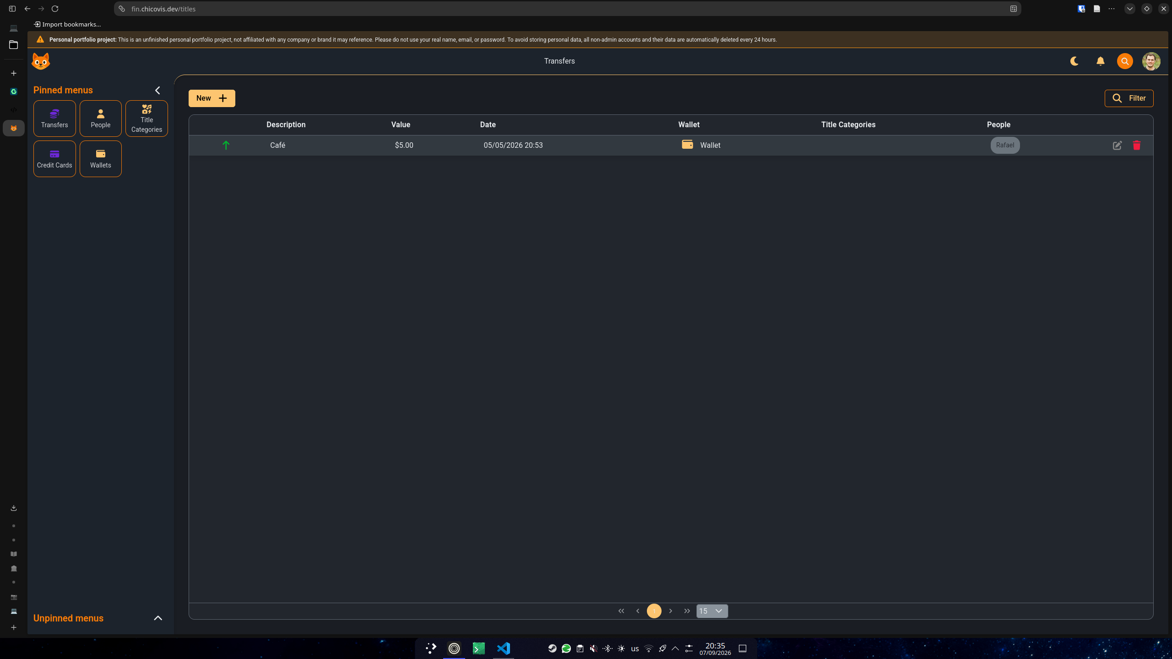Open the People pinned menu
This screenshot has height=659, width=1172.
pos(101,119)
